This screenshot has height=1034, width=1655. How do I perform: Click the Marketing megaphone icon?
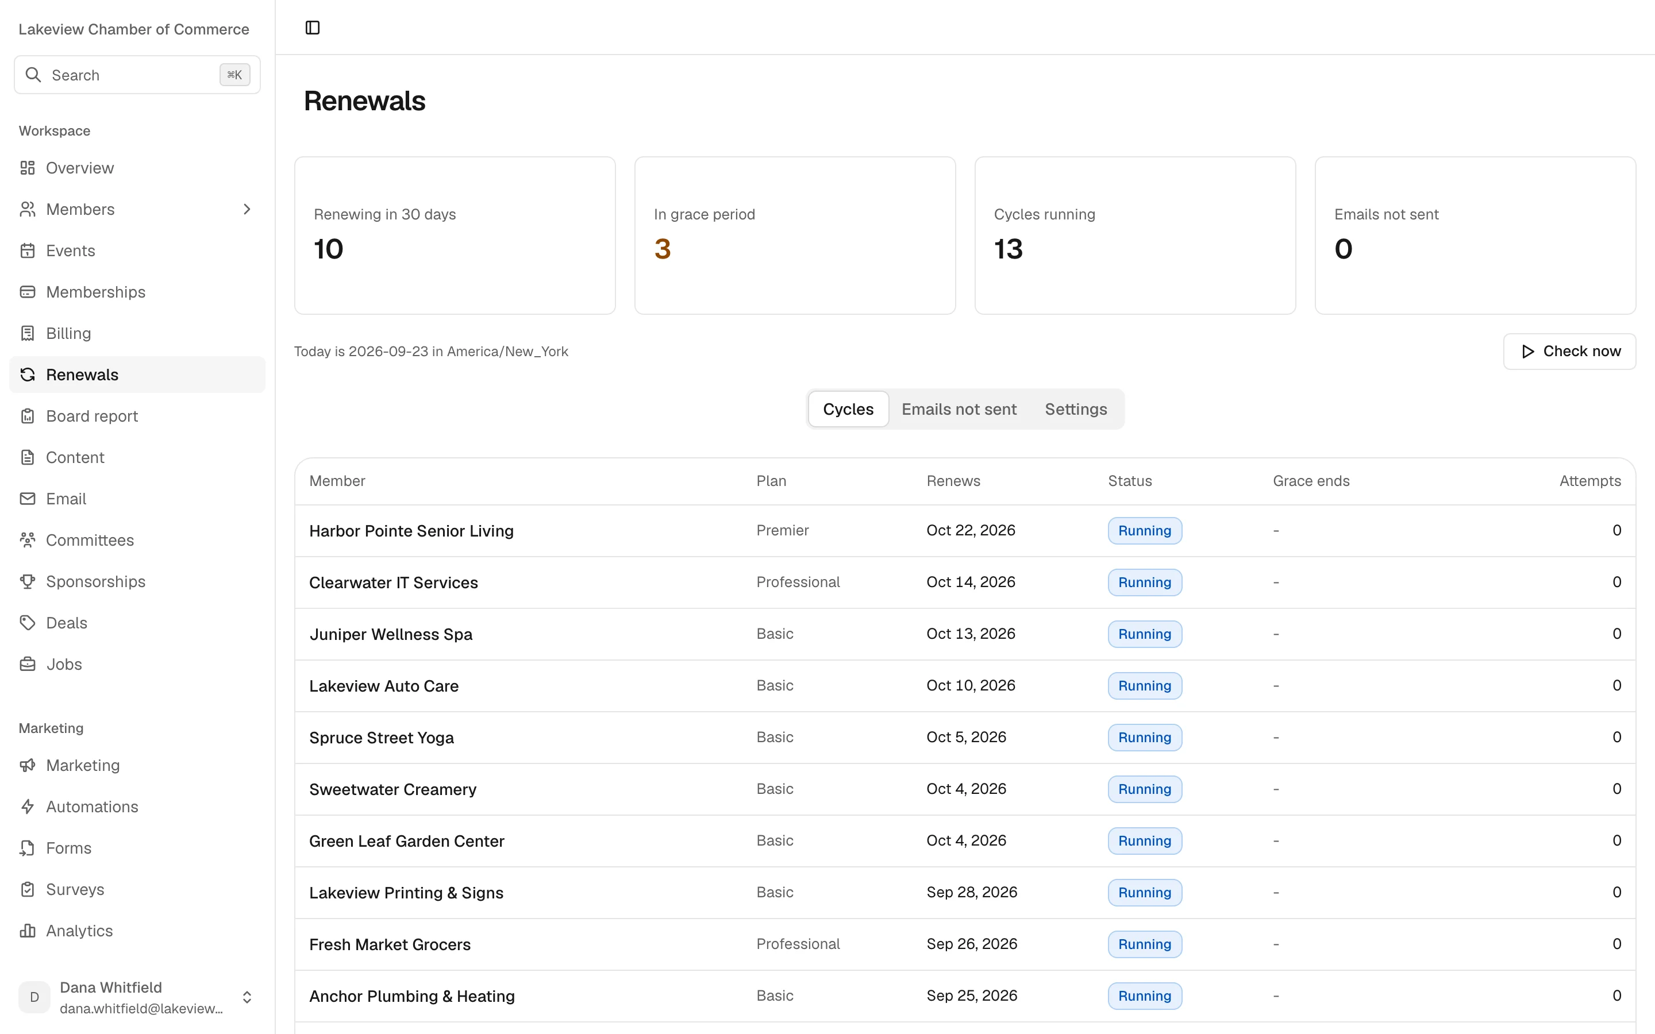point(28,765)
